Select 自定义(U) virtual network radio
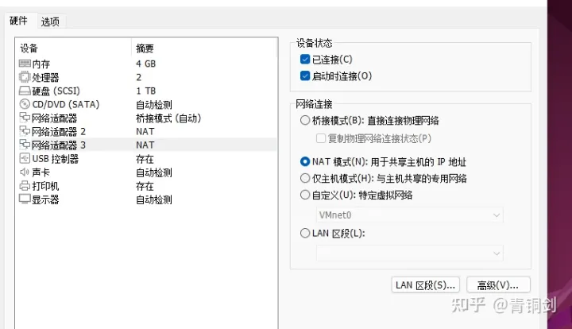572x329 pixels. tap(306, 195)
